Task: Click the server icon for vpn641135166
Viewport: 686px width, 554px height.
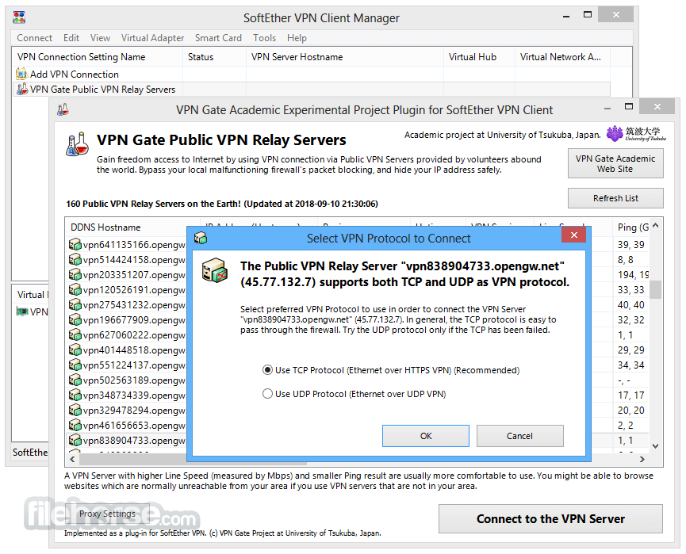Action: pyautogui.click(x=75, y=244)
